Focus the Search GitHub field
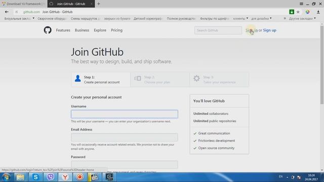Image resolution: width=324 pixels, height=182 pixels. click(218, 30)
